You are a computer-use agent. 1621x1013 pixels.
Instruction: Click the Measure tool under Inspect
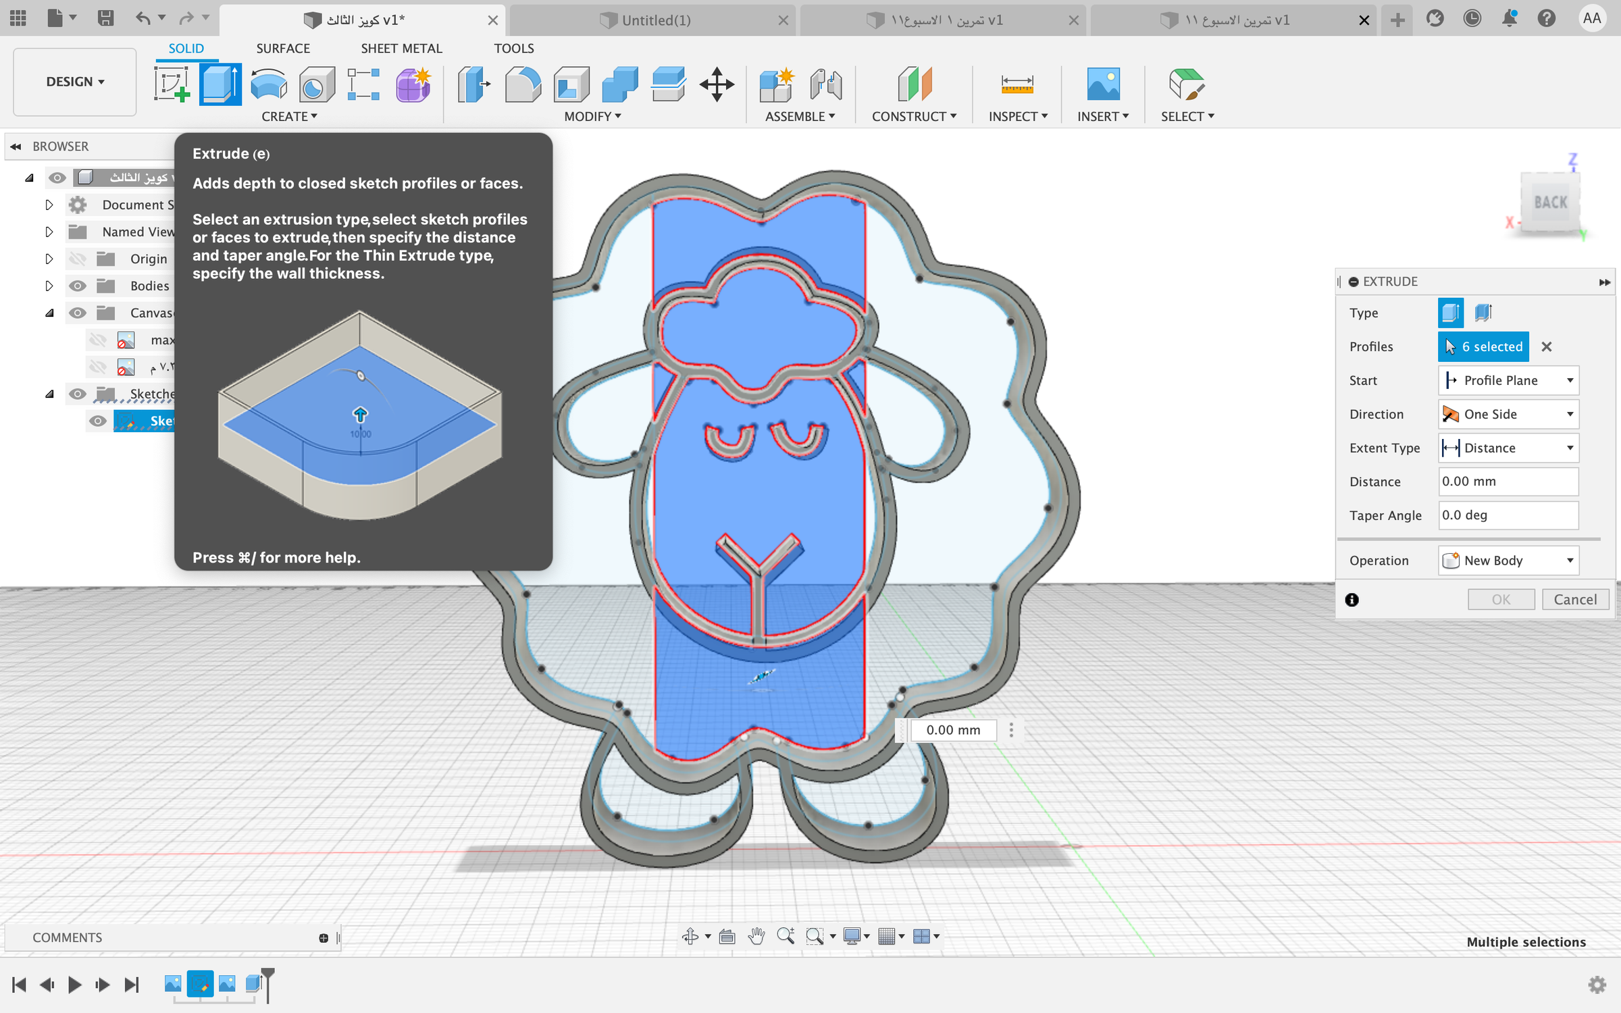[x=1017, y=85]
